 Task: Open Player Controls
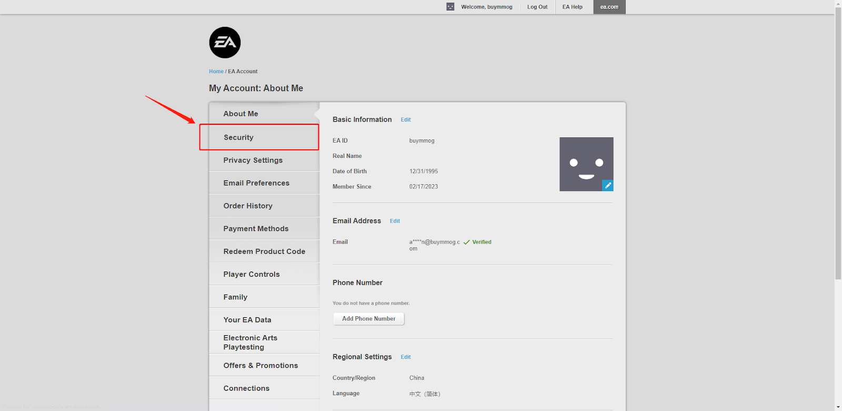264,274
